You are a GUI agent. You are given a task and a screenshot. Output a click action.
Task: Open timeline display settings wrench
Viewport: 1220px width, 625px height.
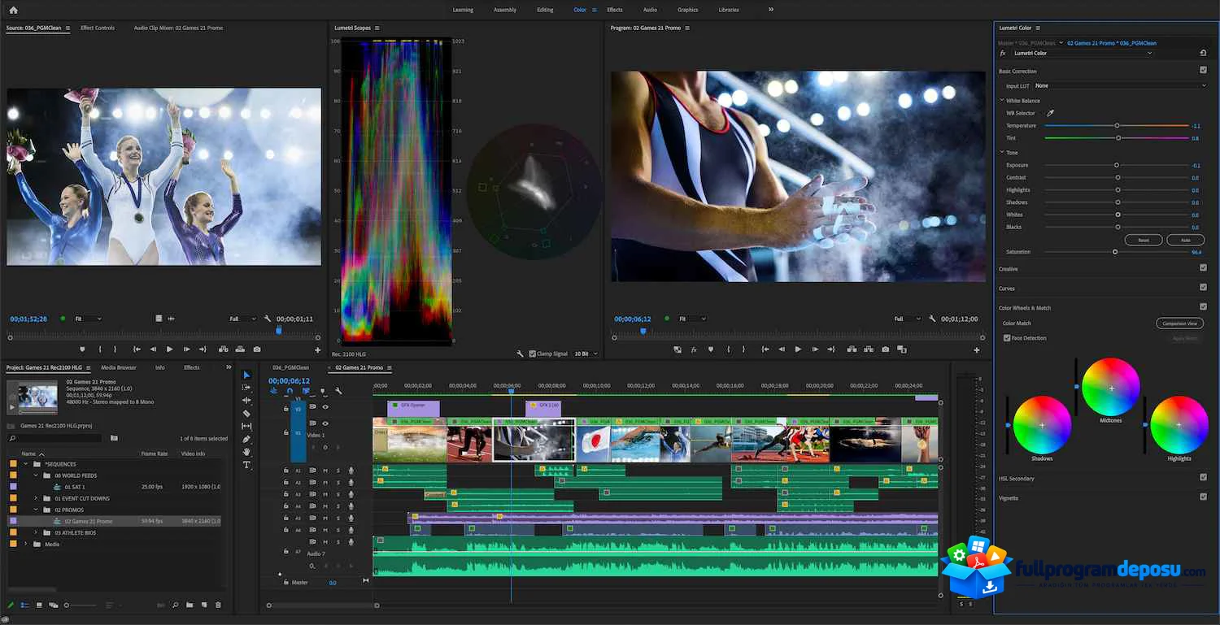tap(338, 391)
